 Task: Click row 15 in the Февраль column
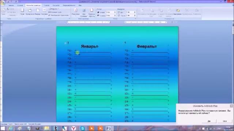pyautogui.click(x=147, y=105)
